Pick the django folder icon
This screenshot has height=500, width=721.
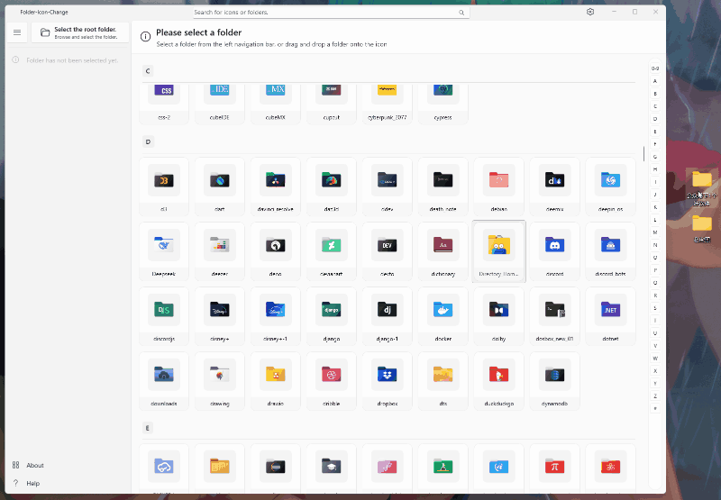coord(331,316)
